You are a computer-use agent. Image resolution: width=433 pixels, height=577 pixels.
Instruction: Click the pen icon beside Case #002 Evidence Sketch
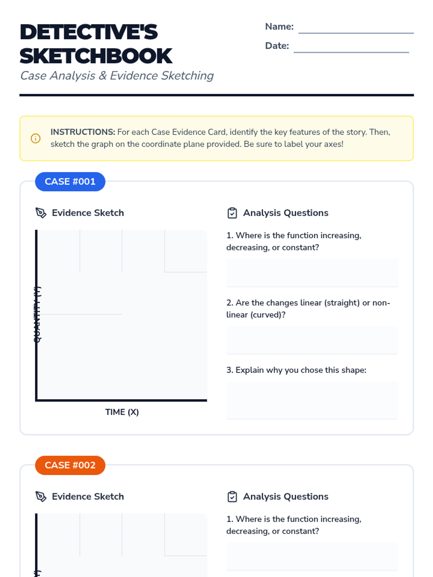[x=41, y=497]
